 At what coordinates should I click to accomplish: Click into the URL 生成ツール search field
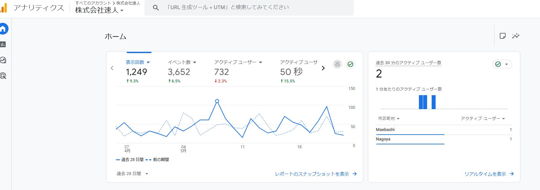tap(249, 7)
